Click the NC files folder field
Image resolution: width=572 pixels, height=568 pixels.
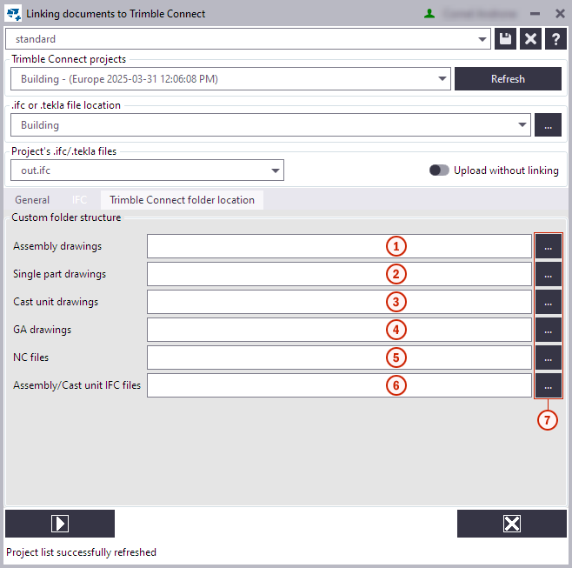[339, 358]
